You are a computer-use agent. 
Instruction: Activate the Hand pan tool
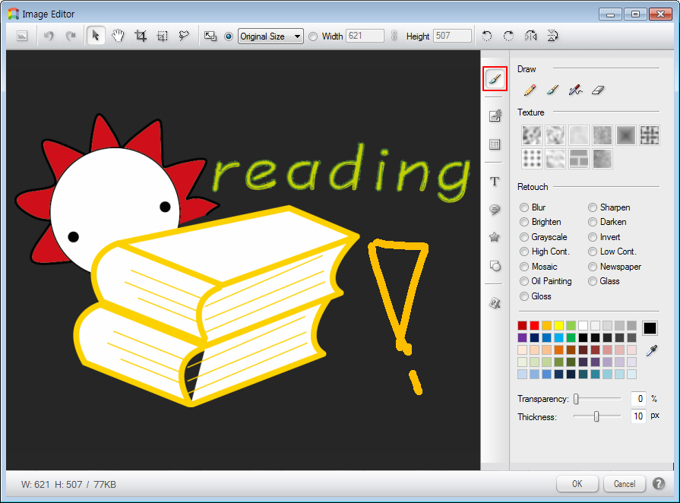(118, 36)
